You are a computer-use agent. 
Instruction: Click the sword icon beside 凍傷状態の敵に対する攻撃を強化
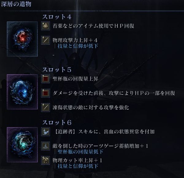pos(45,107)
